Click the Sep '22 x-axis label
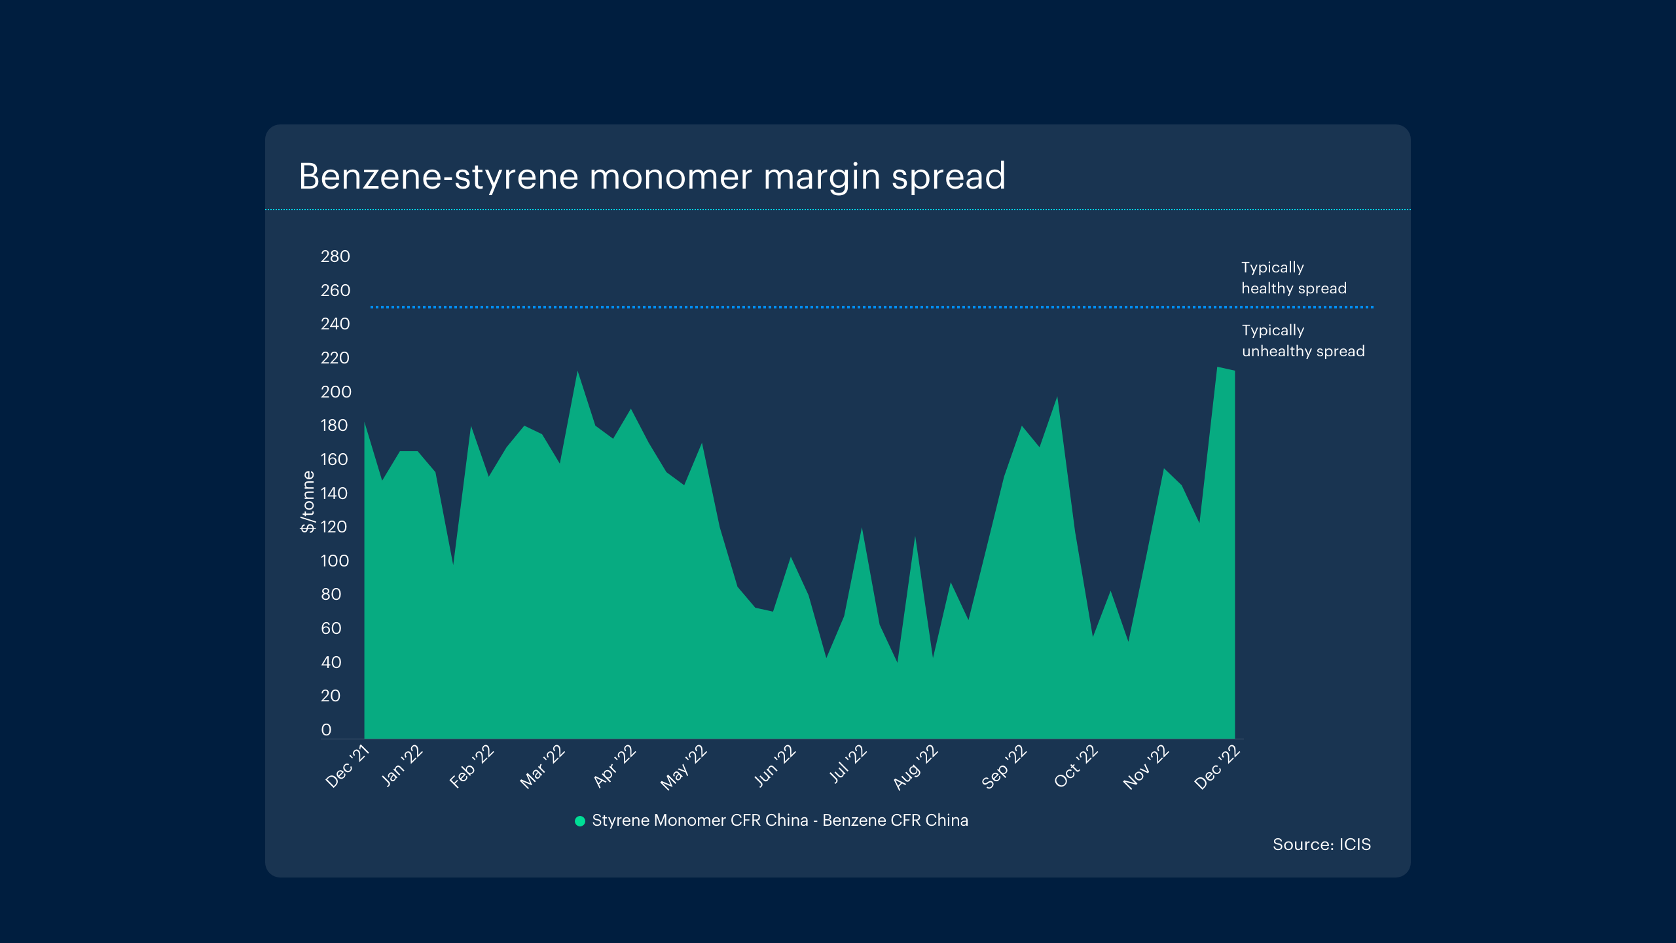Screen dimensions: 1676x943 pyautogui.click(x=1004, y=766)
